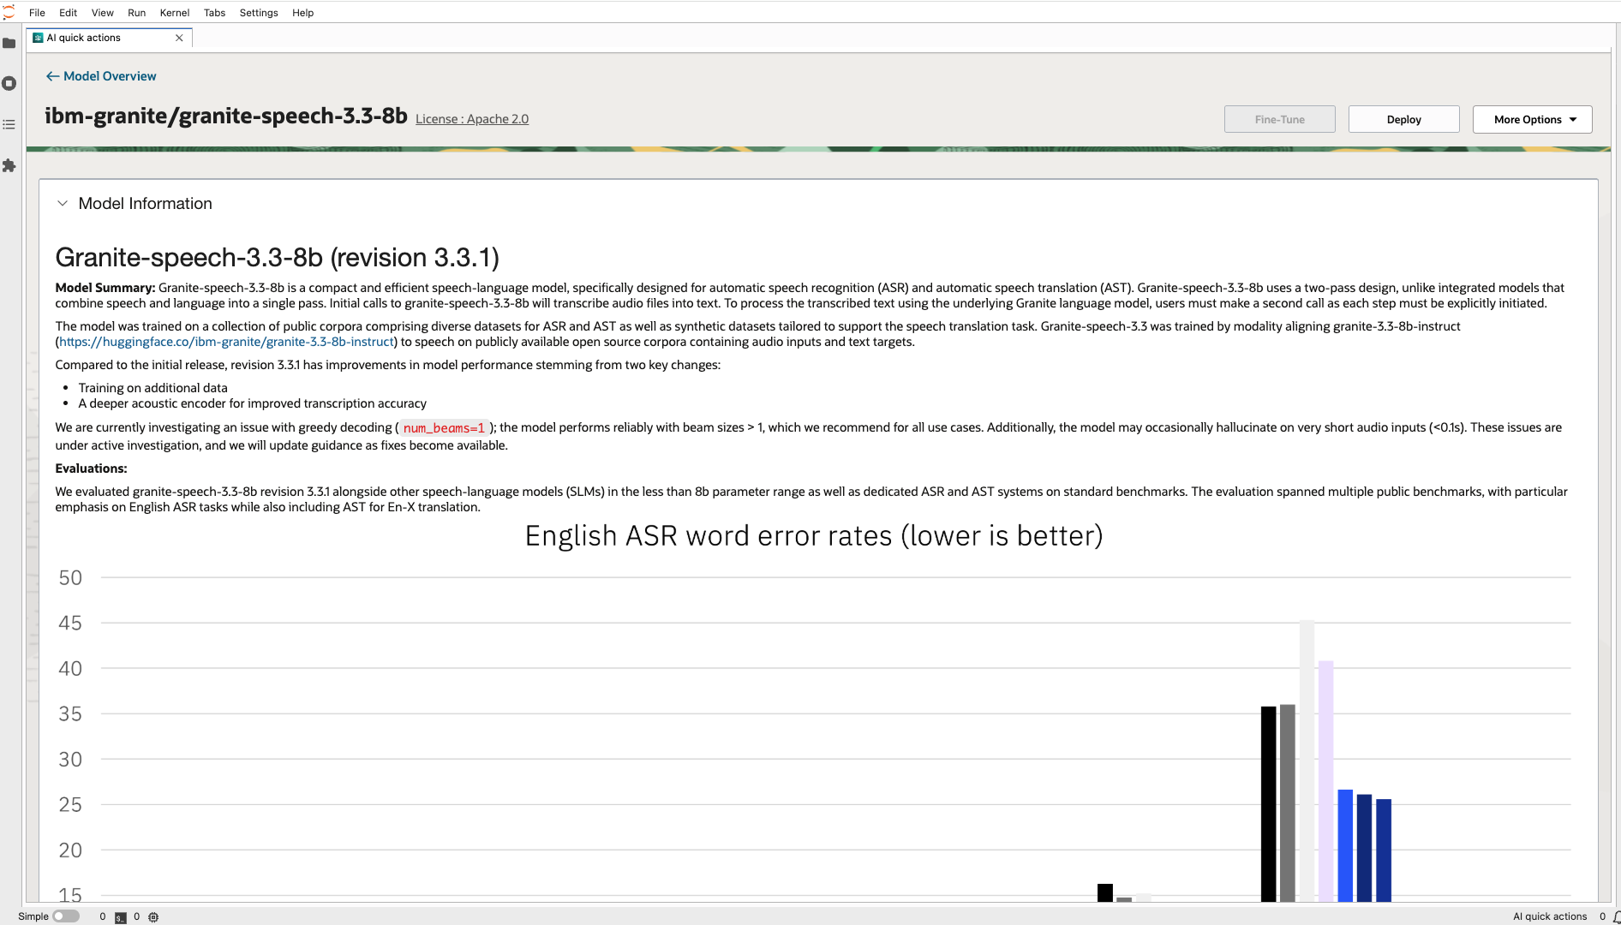This screenshot has width=1621, height=925.
Task: Click the Fine-Tune button
Action: click(1279, 120)
